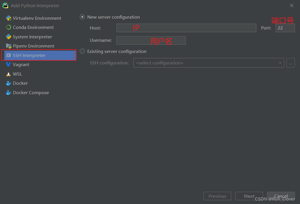Click the Pipenv Environment folder icon
The image size is (300, 204).
tap(9, 46)
